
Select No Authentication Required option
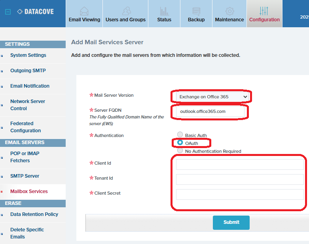tap(180, 150)
